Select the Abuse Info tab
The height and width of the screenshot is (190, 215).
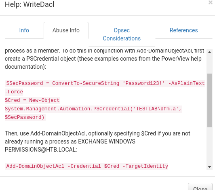(x=66, y=30)
